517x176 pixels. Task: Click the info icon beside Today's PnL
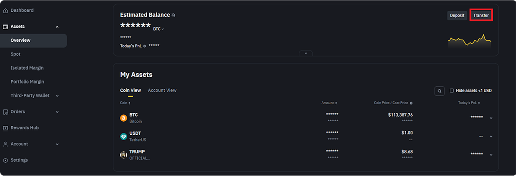click(x=145, y=46)
